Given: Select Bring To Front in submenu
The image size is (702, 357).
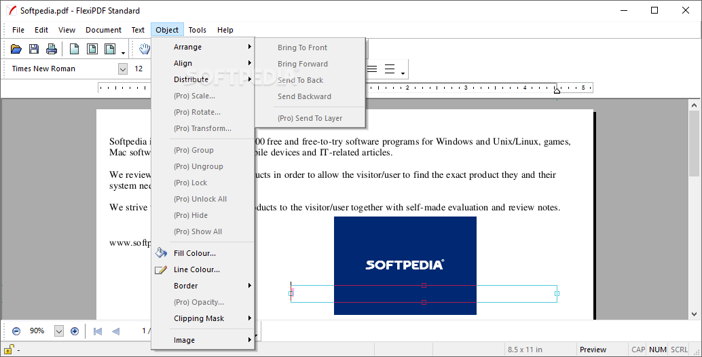Looking at the screenshot, I should pos(311,48).
